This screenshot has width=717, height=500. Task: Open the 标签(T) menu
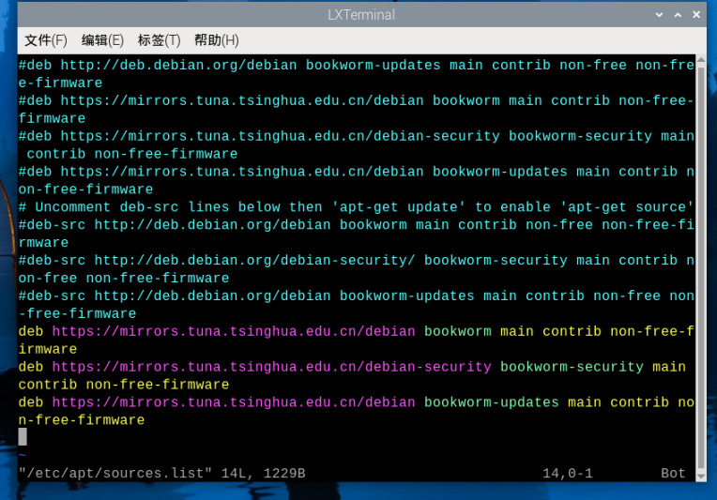pyautogui.click(x=160, y=40)
